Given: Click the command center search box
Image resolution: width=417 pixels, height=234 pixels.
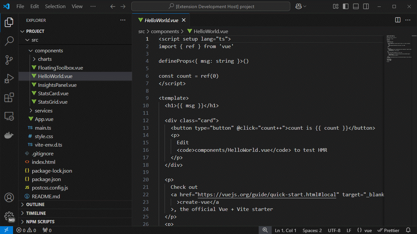Looking at the screenshot, I should [210, 6].
